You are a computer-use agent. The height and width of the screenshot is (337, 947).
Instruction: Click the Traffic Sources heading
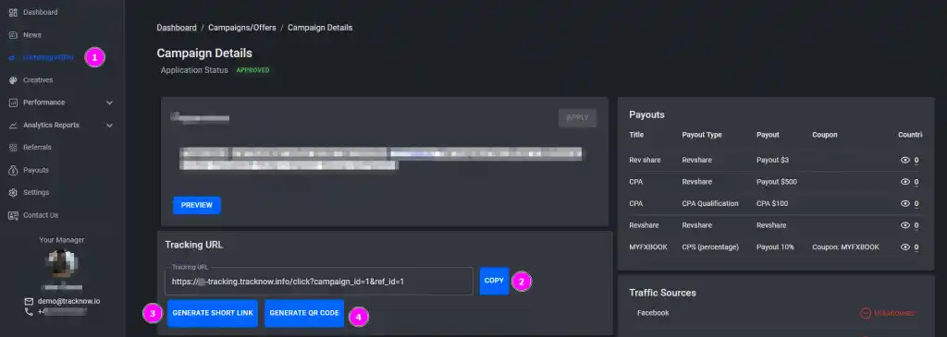coord(662,293)
